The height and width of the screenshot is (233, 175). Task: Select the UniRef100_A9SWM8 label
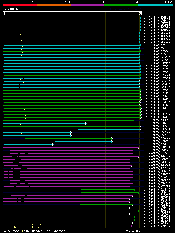[x=157, y=120]
